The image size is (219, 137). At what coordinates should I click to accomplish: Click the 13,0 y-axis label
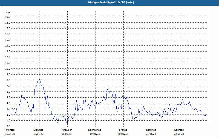pos(8,52)
